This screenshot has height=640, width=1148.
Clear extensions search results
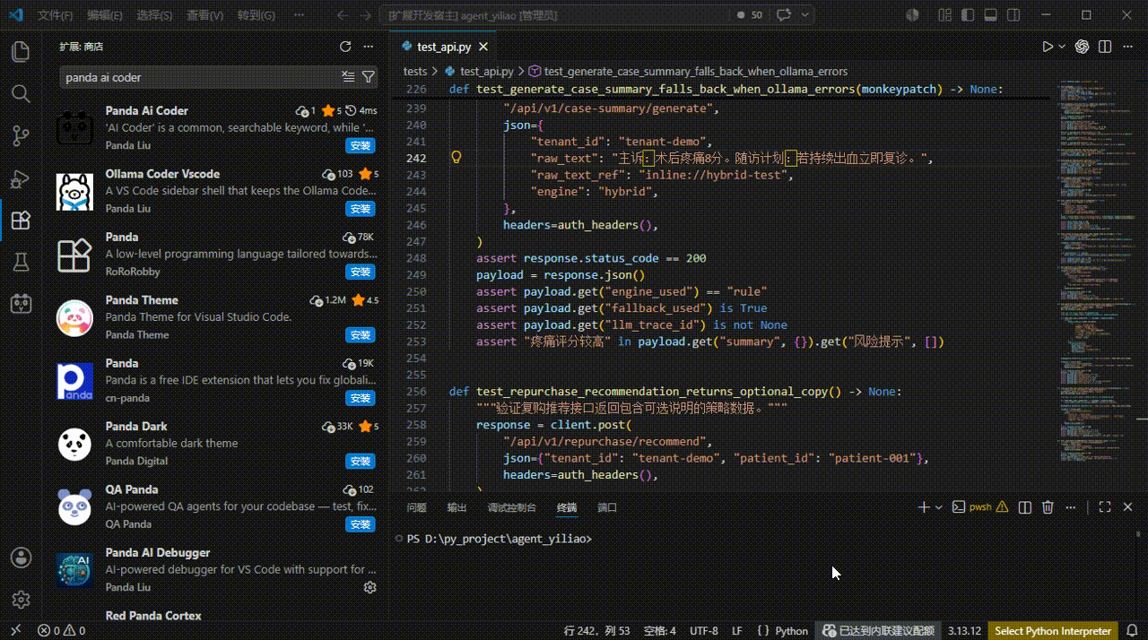coord(349,77)
